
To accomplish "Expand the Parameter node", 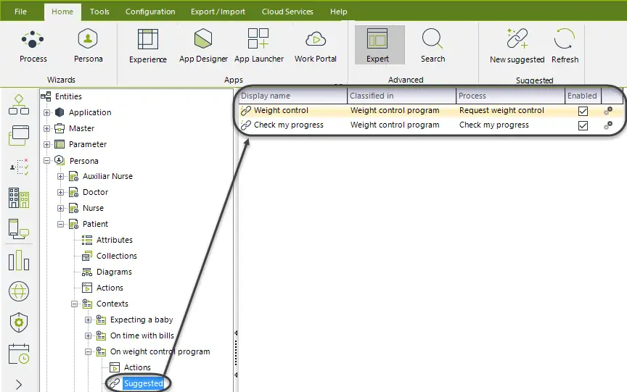I will [46, 144].
